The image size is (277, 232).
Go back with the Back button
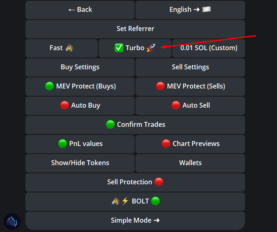[80, 10]
